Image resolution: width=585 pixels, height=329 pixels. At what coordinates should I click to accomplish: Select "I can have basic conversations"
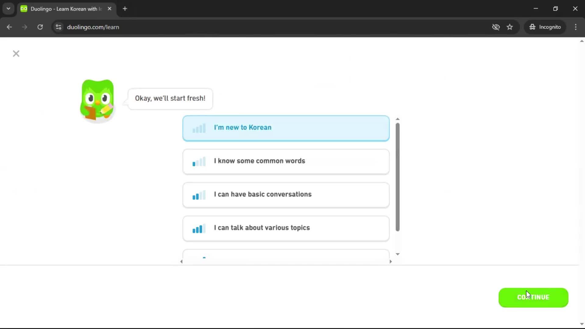285,195
